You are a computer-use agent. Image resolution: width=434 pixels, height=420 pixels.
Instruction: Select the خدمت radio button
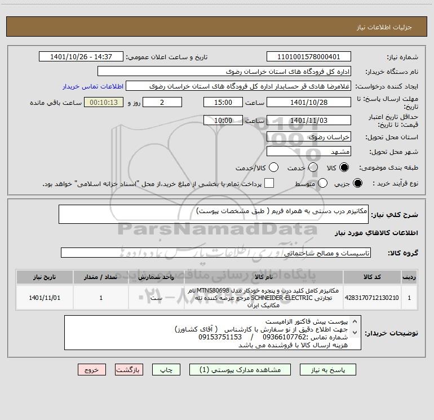pyautogui.click(x=313, y=167)
